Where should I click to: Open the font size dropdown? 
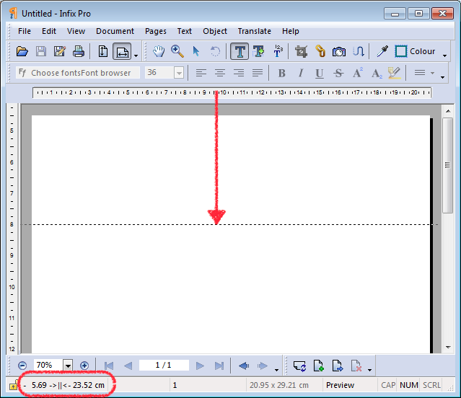pyautogui.click(x=179, y=73)
